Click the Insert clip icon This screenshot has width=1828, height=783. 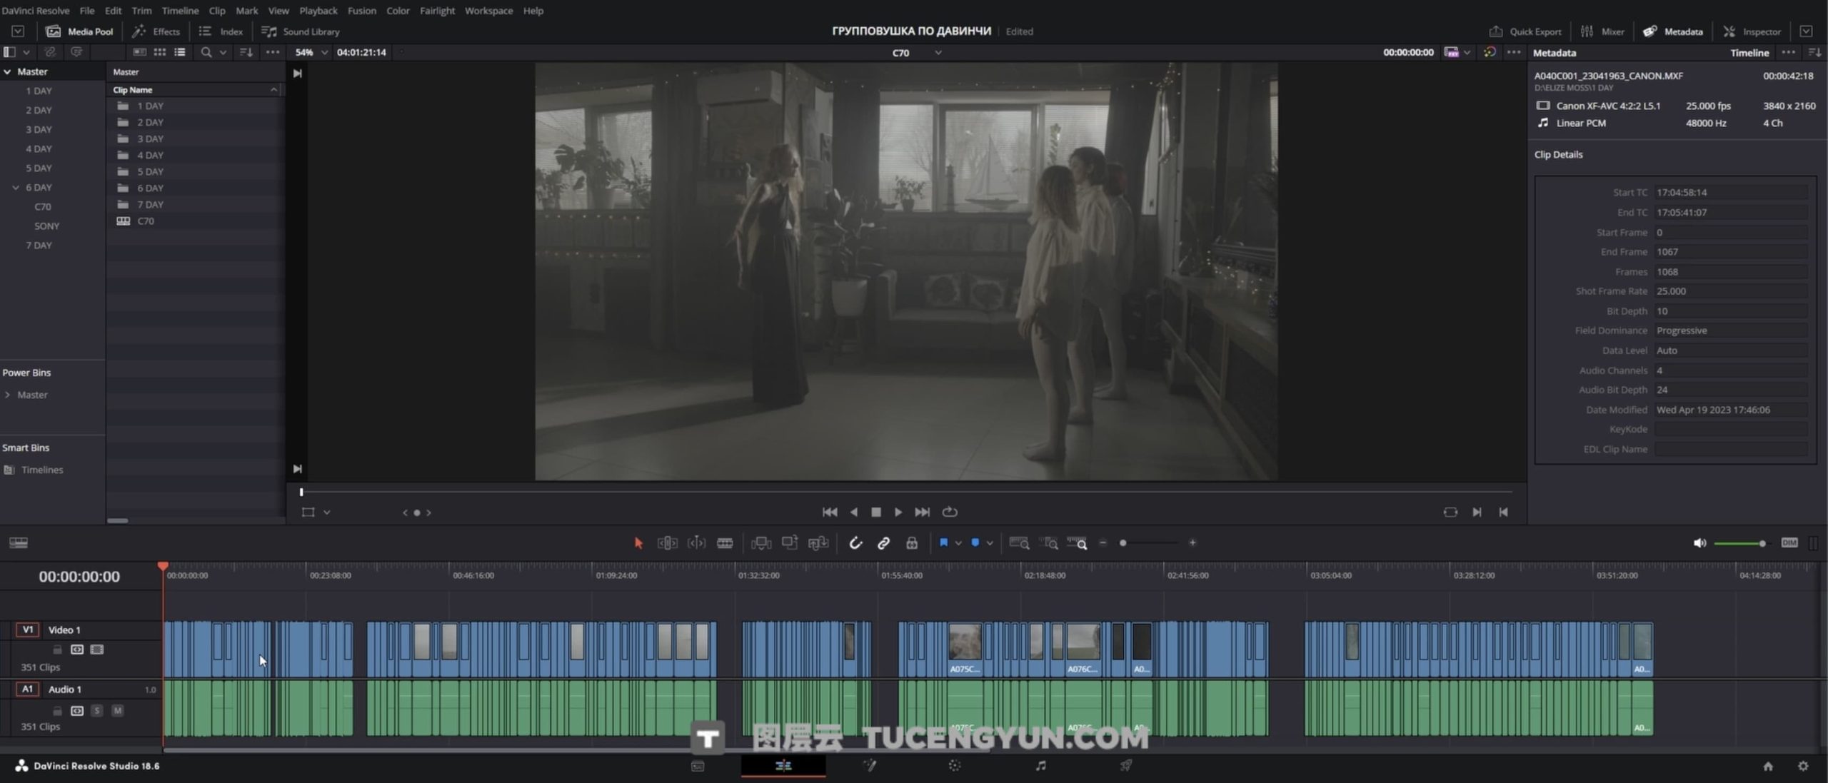click(x=761, y=543)
